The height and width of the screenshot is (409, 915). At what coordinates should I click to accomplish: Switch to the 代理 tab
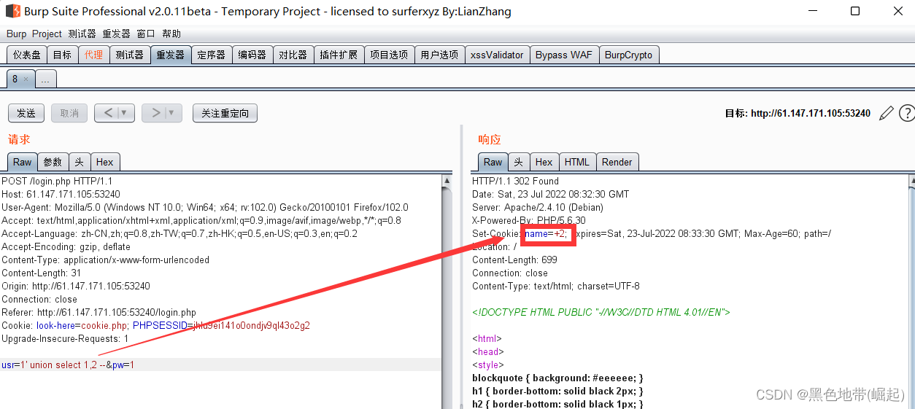(x=93, y=55)
